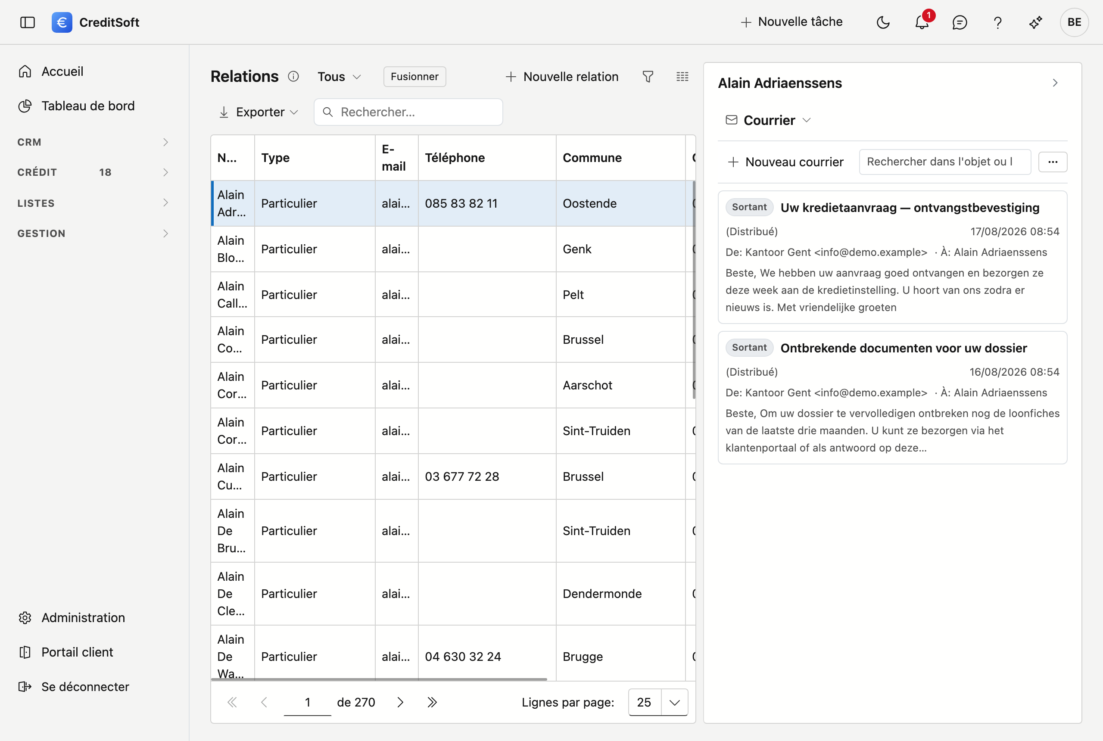Click phone number 085 83 82 11
The image size is (1103, 741).
pos(461,203)
